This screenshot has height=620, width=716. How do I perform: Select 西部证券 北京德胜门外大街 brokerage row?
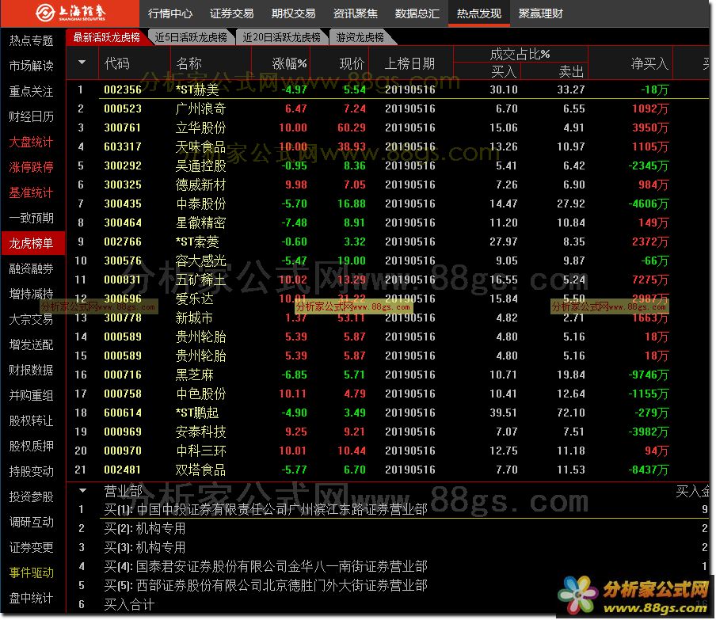[x=388, y=586]
